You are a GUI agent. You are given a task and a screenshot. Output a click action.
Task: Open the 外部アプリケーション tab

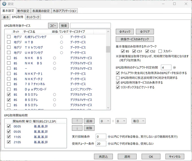pos(64,11)
